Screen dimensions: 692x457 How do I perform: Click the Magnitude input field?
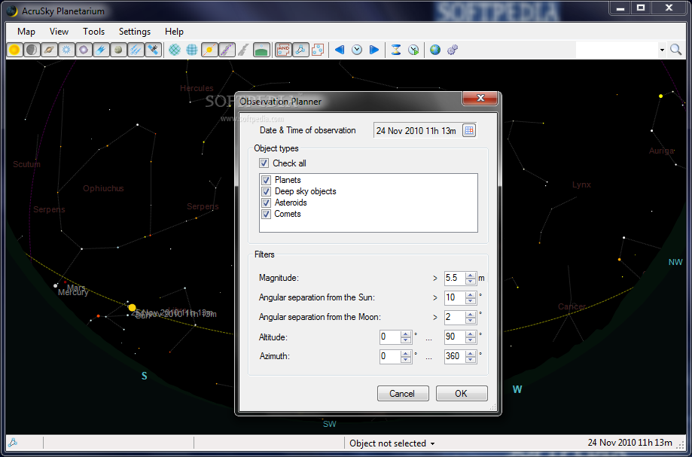(x=456, y=279)
